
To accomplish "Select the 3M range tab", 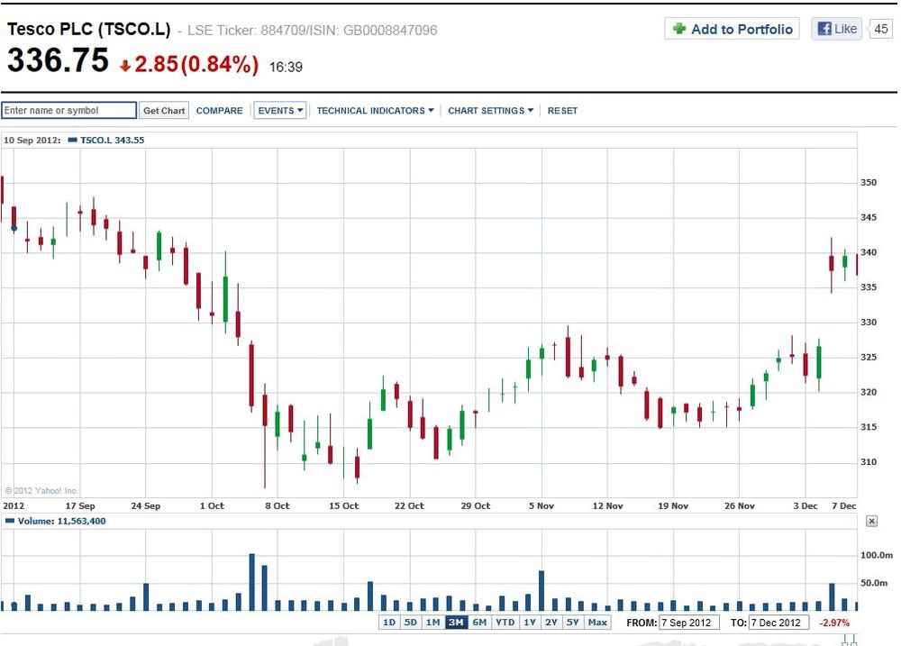I will (x=456, y=623).
